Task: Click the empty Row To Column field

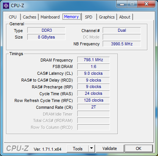Action: tap(94, 127)
